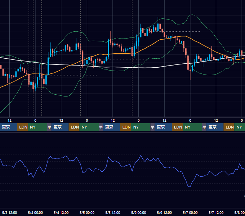Select the 東京 session block on 5/3
245x216 pixels.
pyautogui.click(x=8, y=127)
